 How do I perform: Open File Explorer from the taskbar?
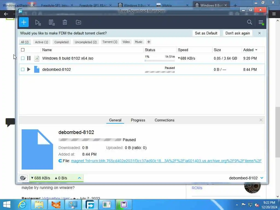[x=39, y=205]
